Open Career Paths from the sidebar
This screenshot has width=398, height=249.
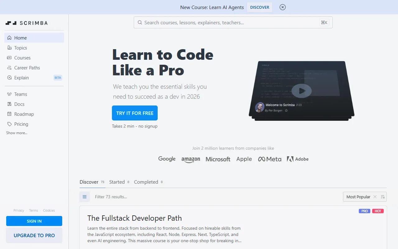[x=34, y=68]
